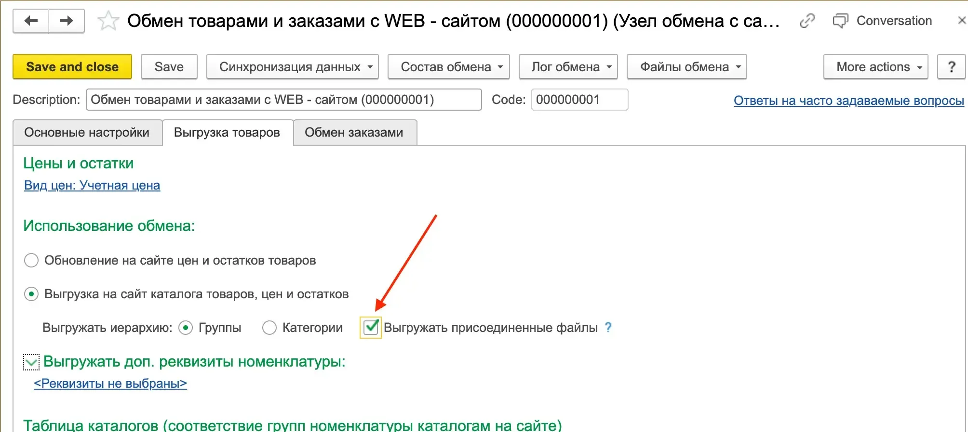Open Лог обмена dropdown
968x432 pixels.
click(x=568, y=66)
